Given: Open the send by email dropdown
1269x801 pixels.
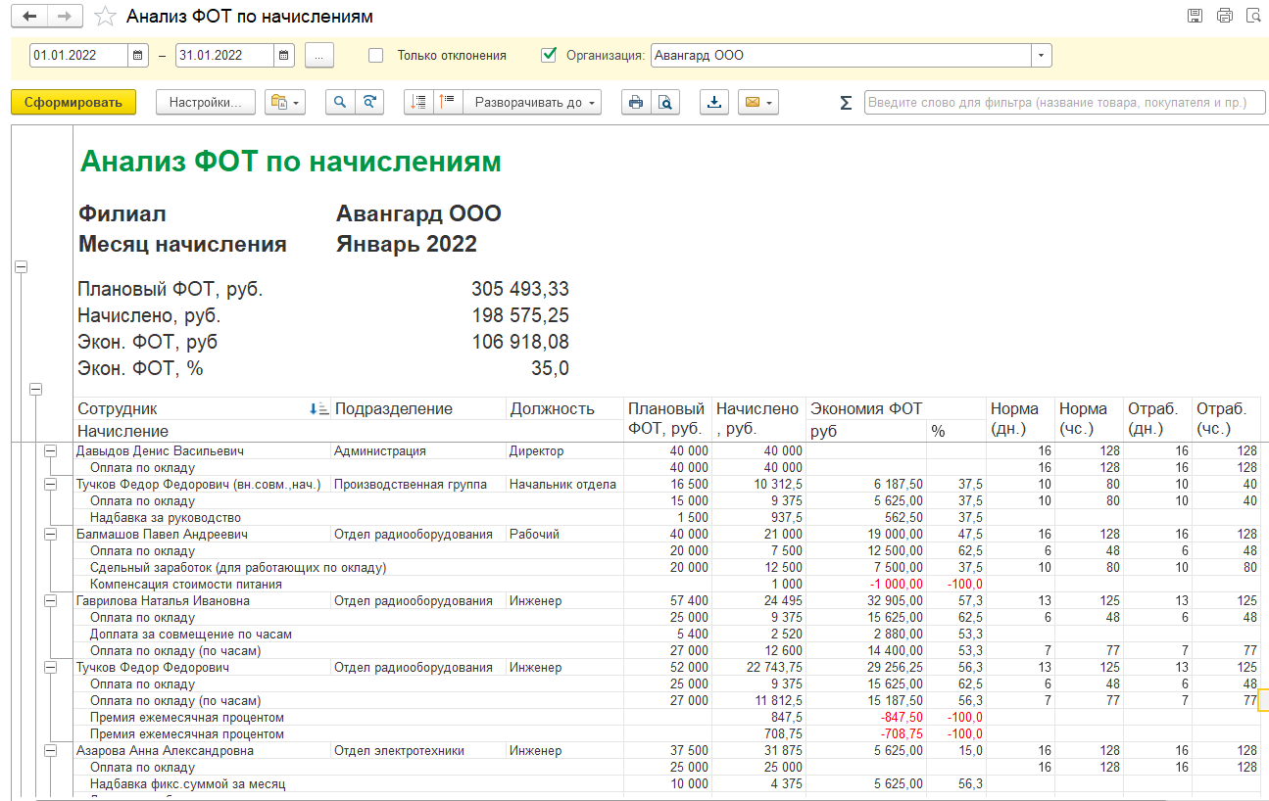Looking at the screenshot, I should (x=758, y=102).
